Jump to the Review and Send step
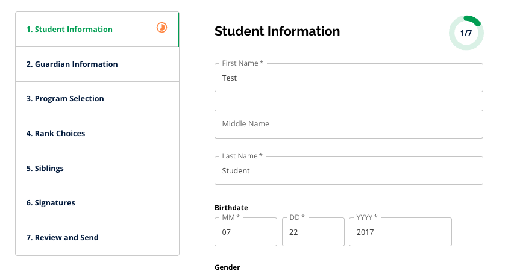This screenshot has width=514, height=271. [x=62, y=238]
